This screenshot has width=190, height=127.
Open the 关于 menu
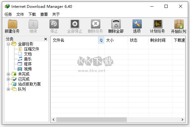tap(56, 14)
